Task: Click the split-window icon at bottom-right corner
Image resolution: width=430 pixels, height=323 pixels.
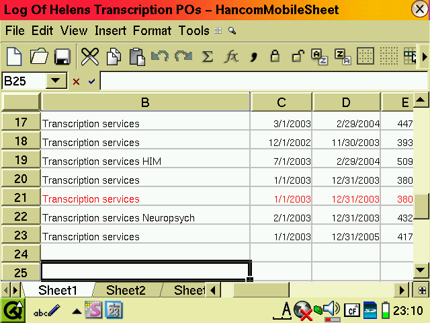Action: pyautogui.click(x=421, y=290)
